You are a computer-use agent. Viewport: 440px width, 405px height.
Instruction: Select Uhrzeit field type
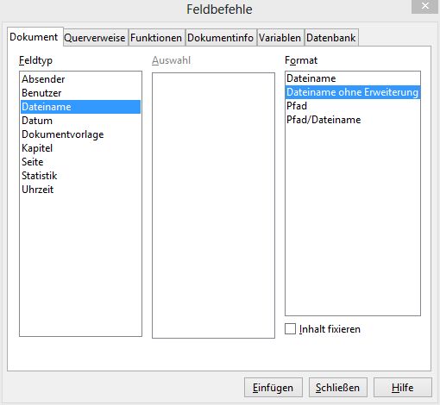pyautogui.click(x=80, y=190)
